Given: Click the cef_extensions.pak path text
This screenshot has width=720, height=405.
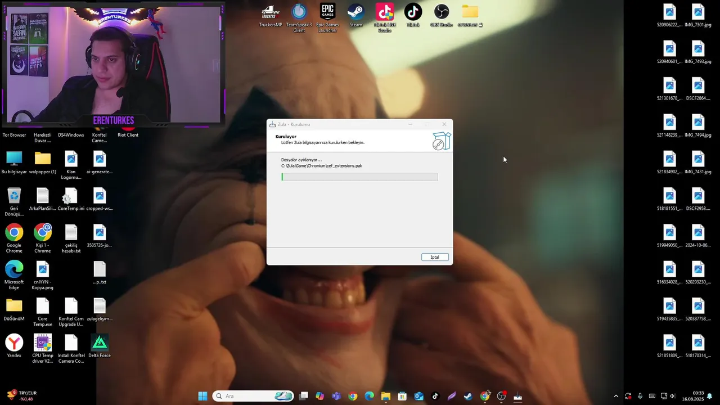Looking at the screenshot, I should [322, 166].
